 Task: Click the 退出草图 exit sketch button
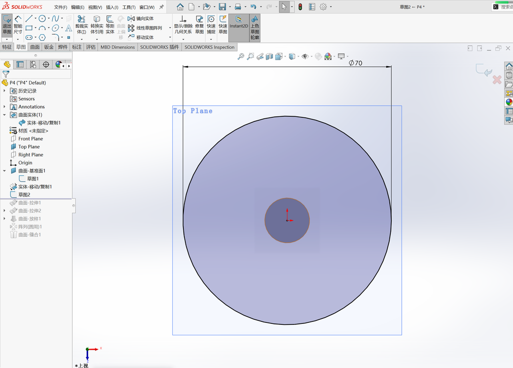coord(7,25)
